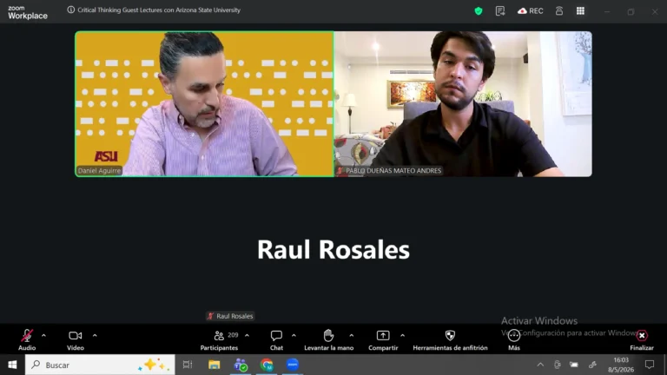667x375 pixels.
Task: Click meeting title Critical Thinking Guest Lectures
Action: pos(159,10)
